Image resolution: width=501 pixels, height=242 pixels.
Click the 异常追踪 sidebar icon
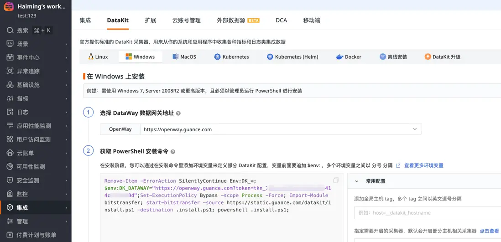10,71
